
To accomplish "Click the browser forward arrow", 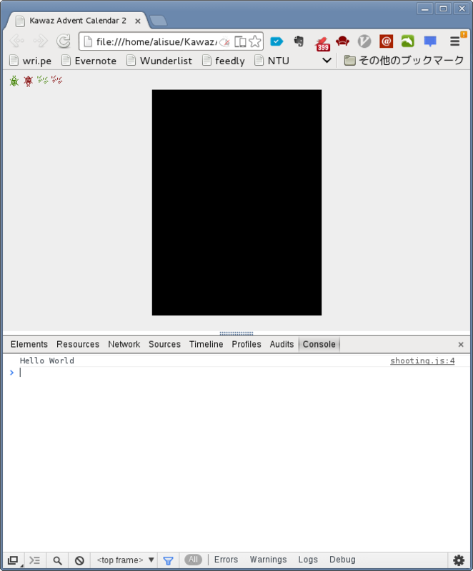I will click(40, 41).
